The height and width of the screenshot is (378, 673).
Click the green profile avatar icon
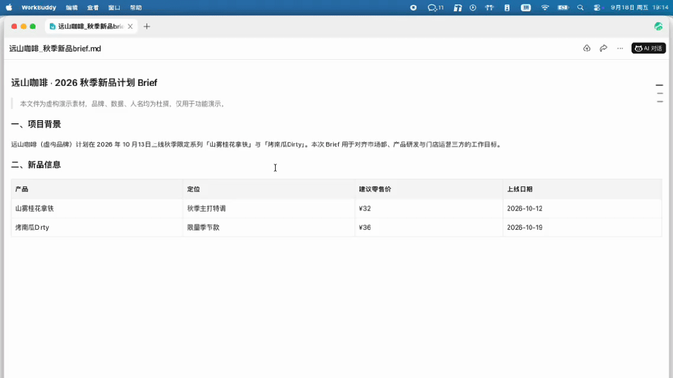pyautogui.click(x=659, y=26)
